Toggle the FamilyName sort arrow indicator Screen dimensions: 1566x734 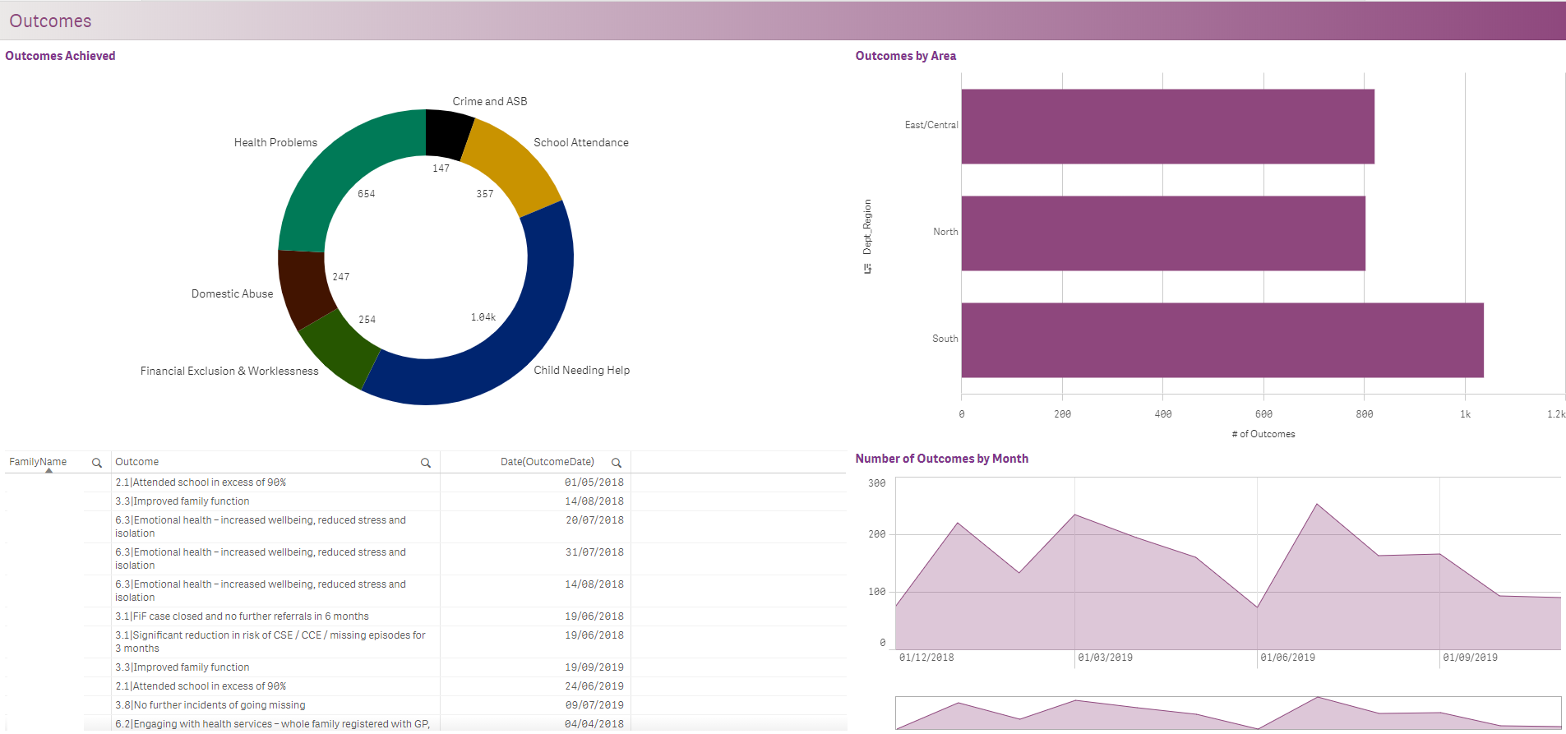pyautogui.click(x=49, y=471)
